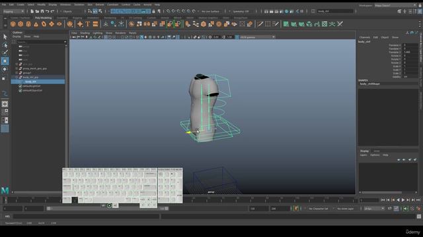Collapse the body_ctrl_grp node in Outliner
The height and width of the screenshot is (237, 423).
(x=17, y=77)
